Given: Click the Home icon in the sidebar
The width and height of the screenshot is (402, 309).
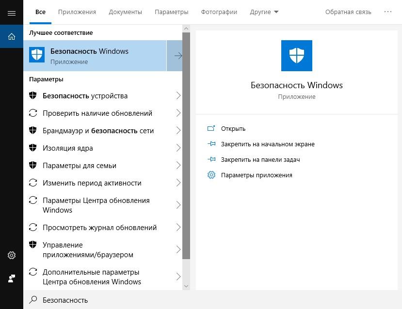Looking at the screenshot, I should (x=12, y=37).
